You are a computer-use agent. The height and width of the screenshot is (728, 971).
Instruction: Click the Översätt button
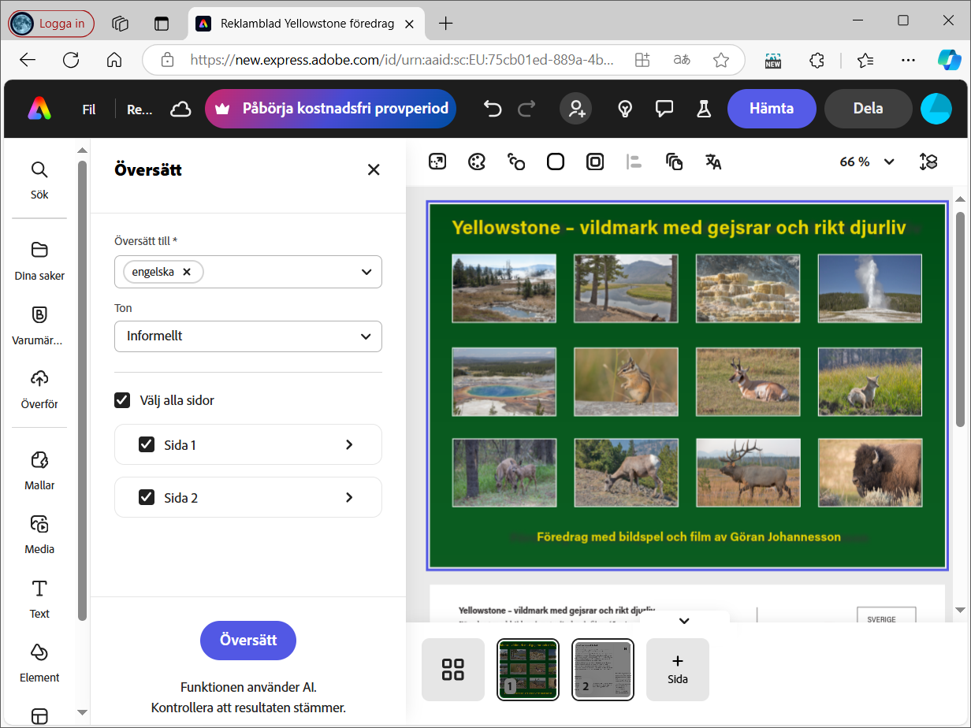coord(248,641)
